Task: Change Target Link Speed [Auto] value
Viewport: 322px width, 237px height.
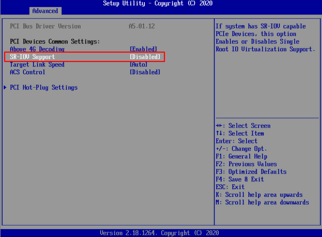Action: pyautogui.click(x=139, y=65)
